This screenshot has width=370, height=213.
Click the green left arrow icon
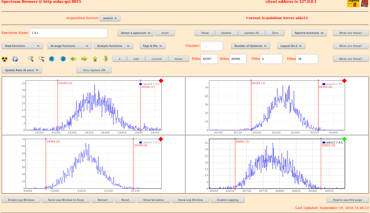click(73, 59)
